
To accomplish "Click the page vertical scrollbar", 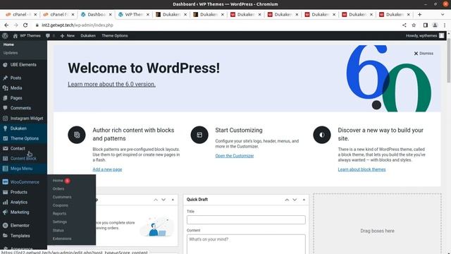I will [449, 61].
